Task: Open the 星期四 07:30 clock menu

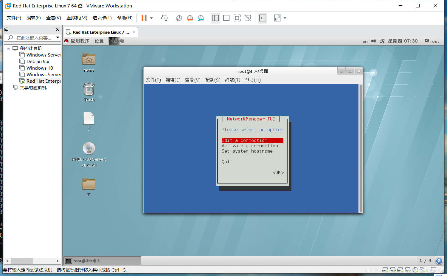Action: (403, 41)
